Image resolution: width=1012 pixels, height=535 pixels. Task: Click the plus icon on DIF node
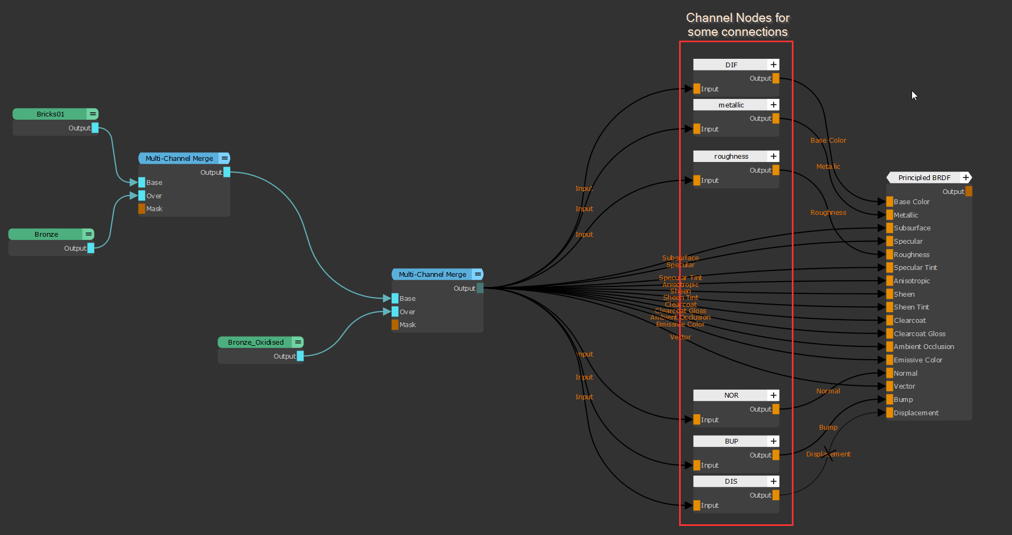click(773, 65)
